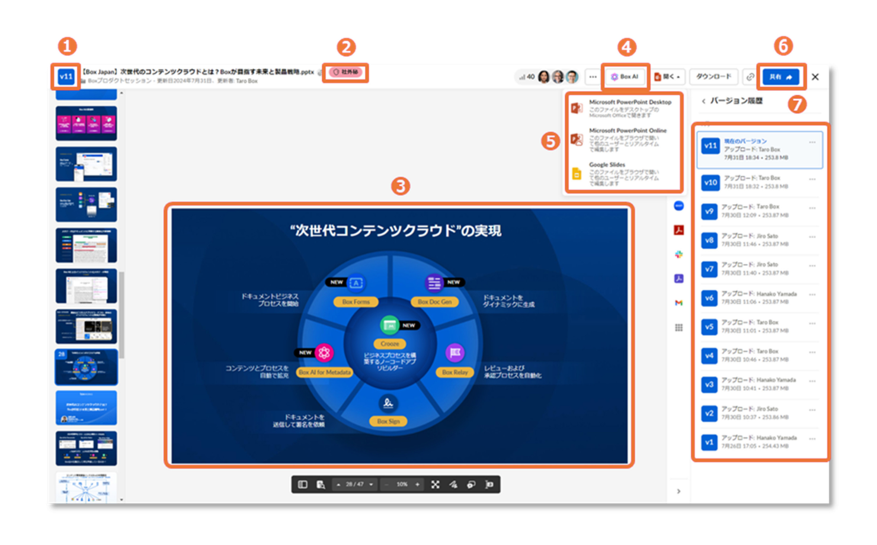Click the thumbnail list scroll-up arrow

[x=121, y=94]
